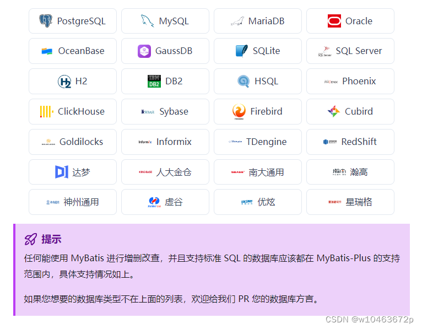The image size is (422, 329).
Task: Click the Informix logo icon
Action: (145, 142)
